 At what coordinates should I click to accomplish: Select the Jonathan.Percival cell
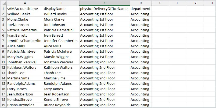pyautogui.click(x=25, y=62)
